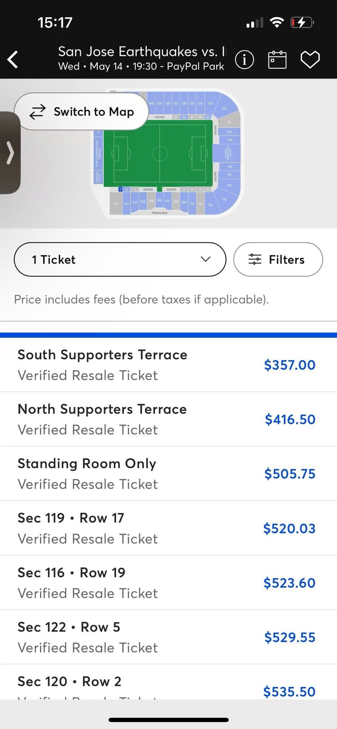Select South Supporters Terrace listing
Screen dimensions: 337x729
pyautogui.click(x=168, y=365)
